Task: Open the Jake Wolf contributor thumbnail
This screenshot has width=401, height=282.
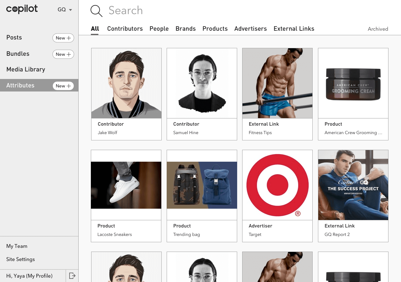Action: [x=126, y=83]
